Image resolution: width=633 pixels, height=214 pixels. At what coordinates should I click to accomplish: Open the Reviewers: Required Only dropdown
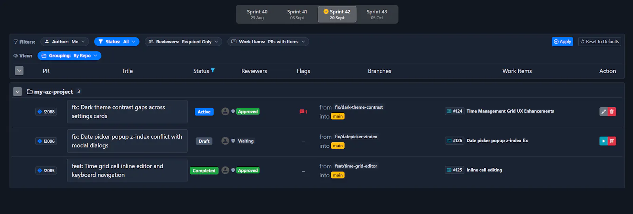click(x=183, y=42)
